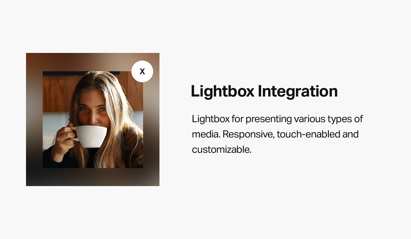Click the word Responsive in description
Screen dimensions: 411x239
tap(248, 134)
